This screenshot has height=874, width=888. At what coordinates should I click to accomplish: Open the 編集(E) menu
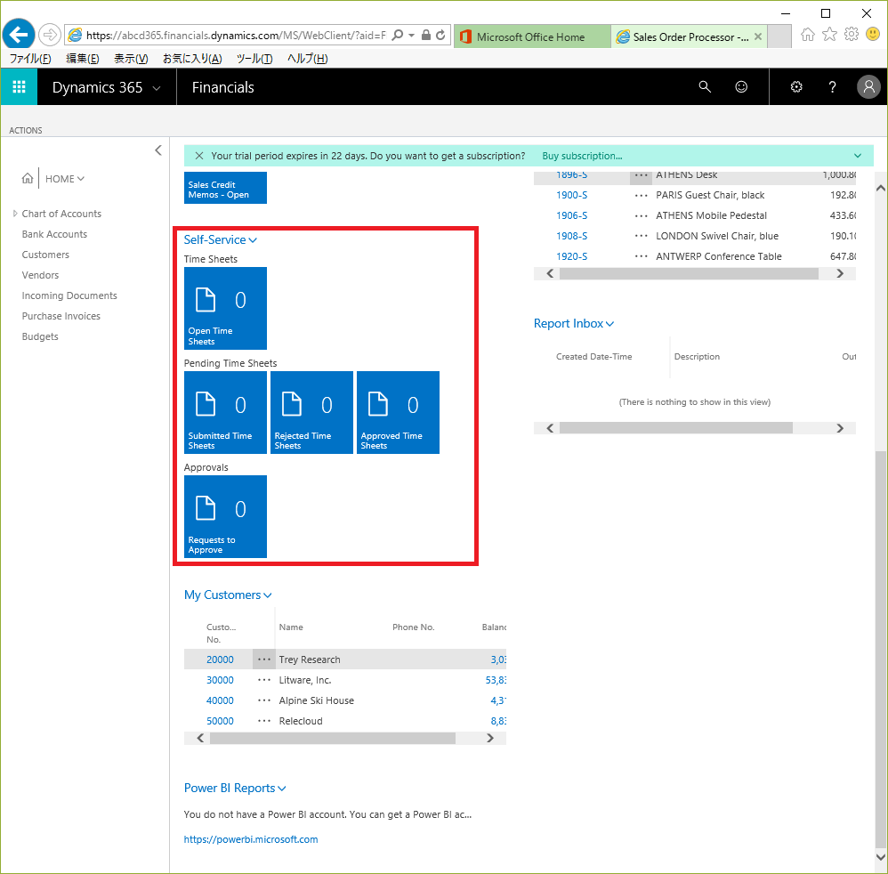(83, 59)
